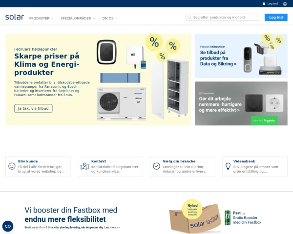Open the cookie consent icon
Viewport: 293px width, 234px height.
pos(8,226)
